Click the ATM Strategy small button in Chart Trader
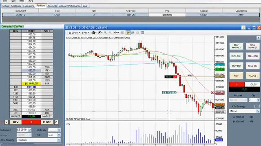Screen dimensions: 261x146 pos(257,106)
